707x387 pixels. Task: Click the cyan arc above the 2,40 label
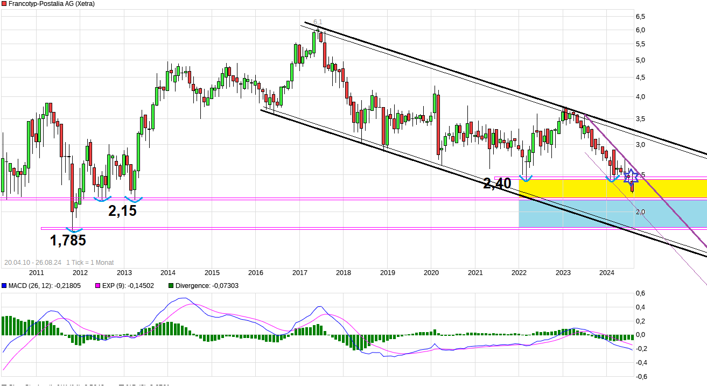525,178
